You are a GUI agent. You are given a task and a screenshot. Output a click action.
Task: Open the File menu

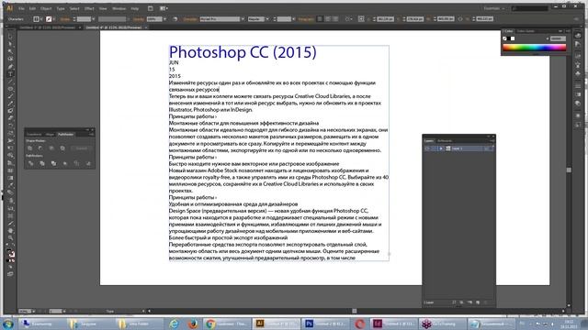(x=21, y=8)
